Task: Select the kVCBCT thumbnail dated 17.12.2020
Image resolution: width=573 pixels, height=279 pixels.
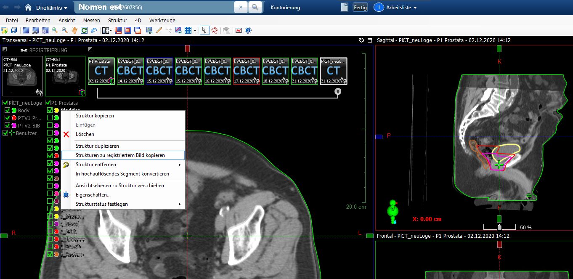Action: tap(247, 71)
